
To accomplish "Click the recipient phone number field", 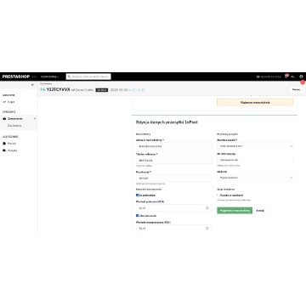I will [x=173, y=160].
